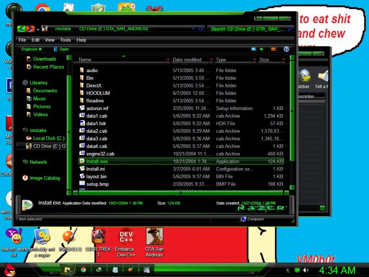369x277 pixels.
Task: Select the layout.bin file icon
Action: pos(82,176)
